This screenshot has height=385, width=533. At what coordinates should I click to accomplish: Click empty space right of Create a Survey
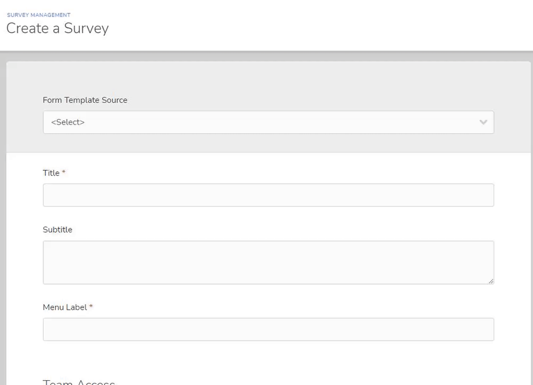319,28
